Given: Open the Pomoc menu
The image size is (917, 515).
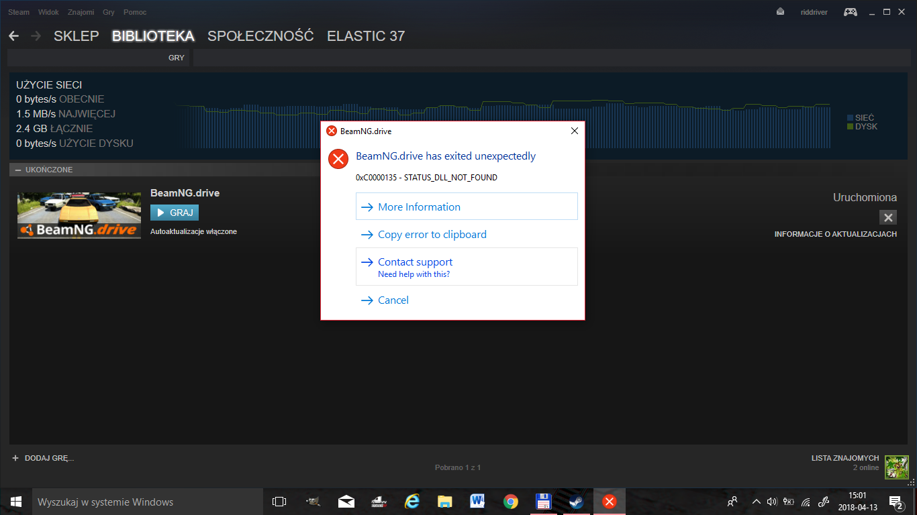Looking at the screenshot, I should click(135, 12).
